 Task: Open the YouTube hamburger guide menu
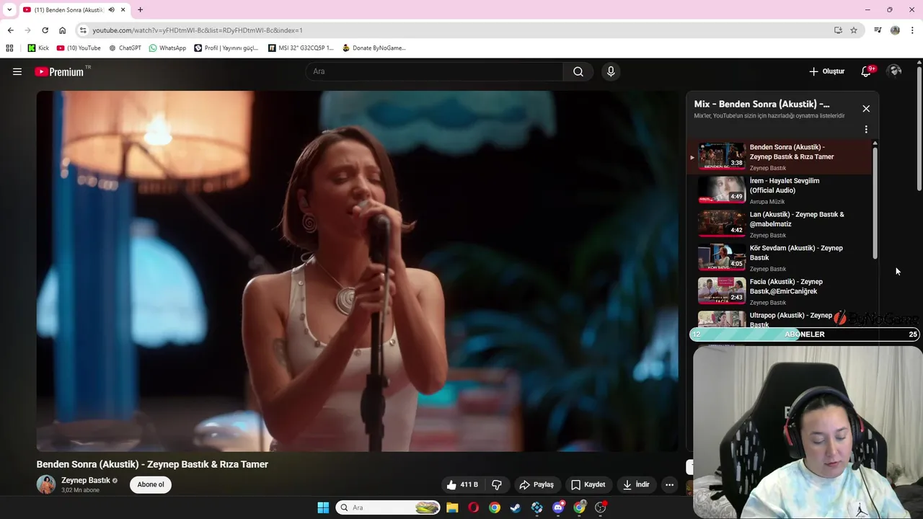(x=17, y=71)
